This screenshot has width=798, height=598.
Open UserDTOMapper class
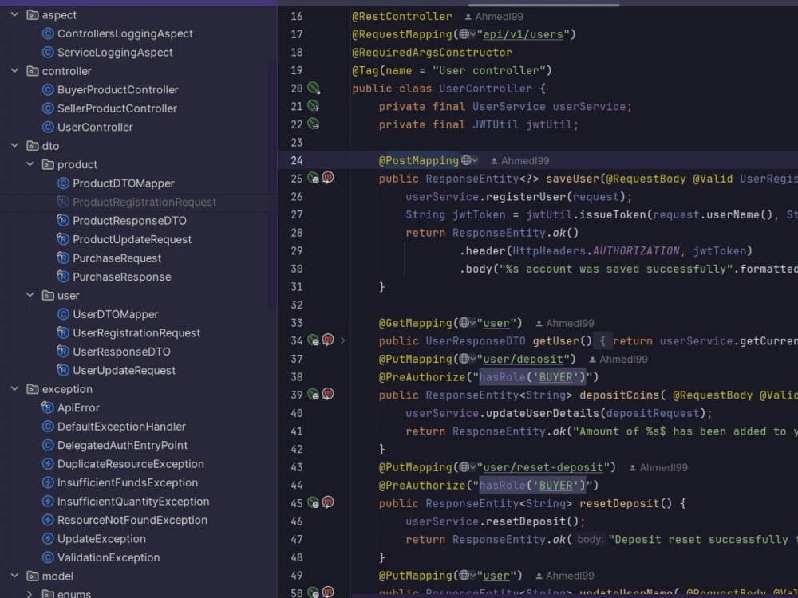[x=115, y=314]
